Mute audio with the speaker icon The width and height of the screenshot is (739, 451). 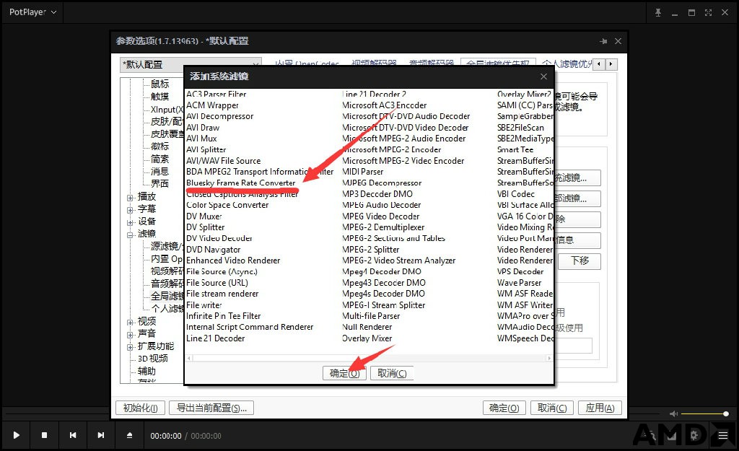click(673, 413)
